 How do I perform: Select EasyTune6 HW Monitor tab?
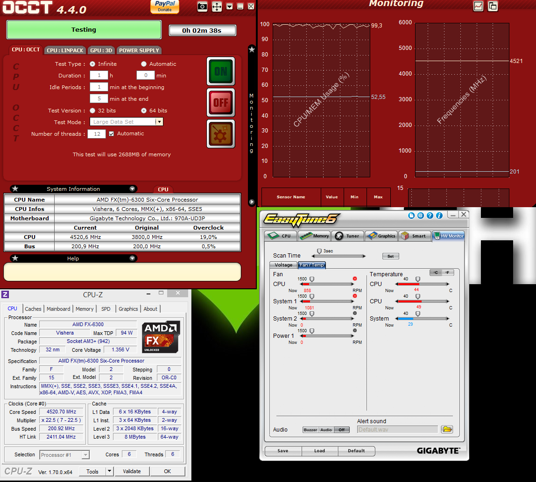tap(449, 236)
